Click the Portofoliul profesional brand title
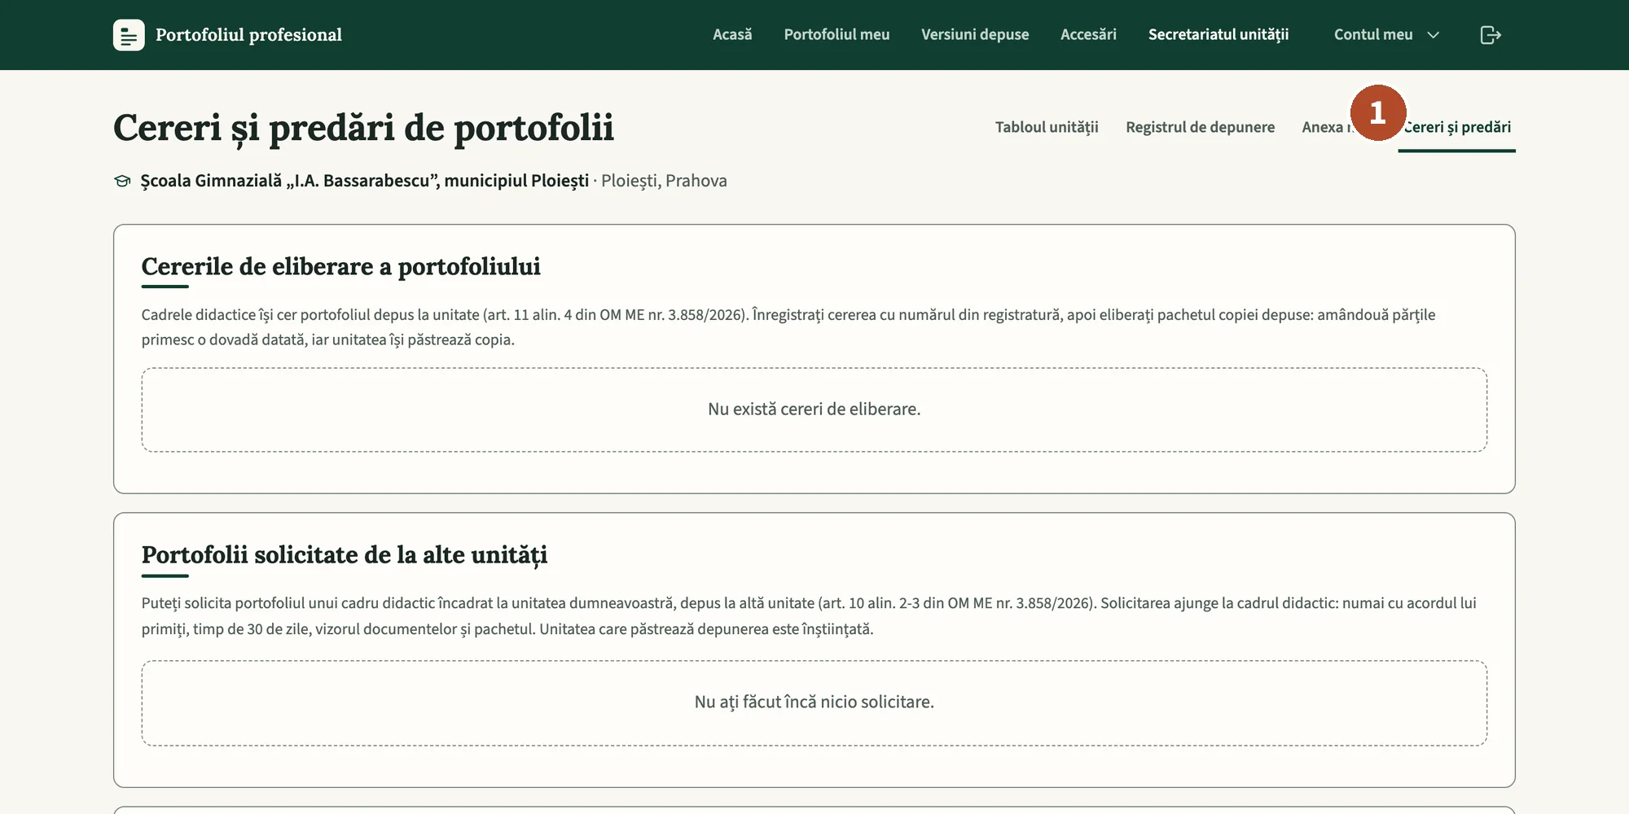1629x814 pixels. tap(248, 35)
